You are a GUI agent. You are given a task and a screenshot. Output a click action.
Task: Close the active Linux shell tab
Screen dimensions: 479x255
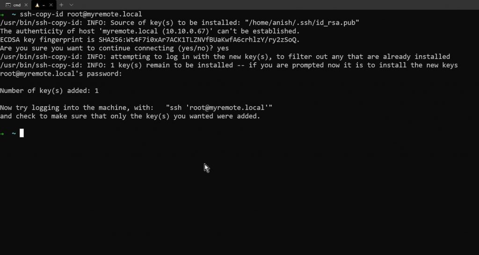click(51, 5)
